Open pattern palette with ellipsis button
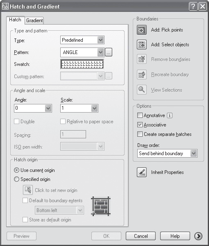The width and height of the screenshot is (209, 246). click(x=109, y=52)
